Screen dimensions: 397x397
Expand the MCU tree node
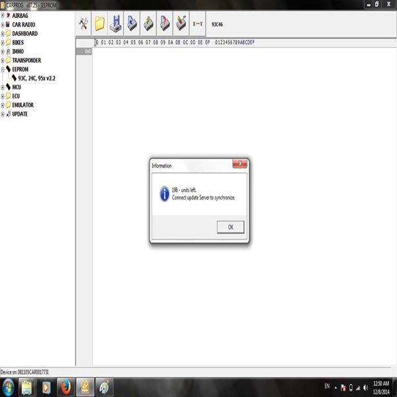click(x=3, y=87)
